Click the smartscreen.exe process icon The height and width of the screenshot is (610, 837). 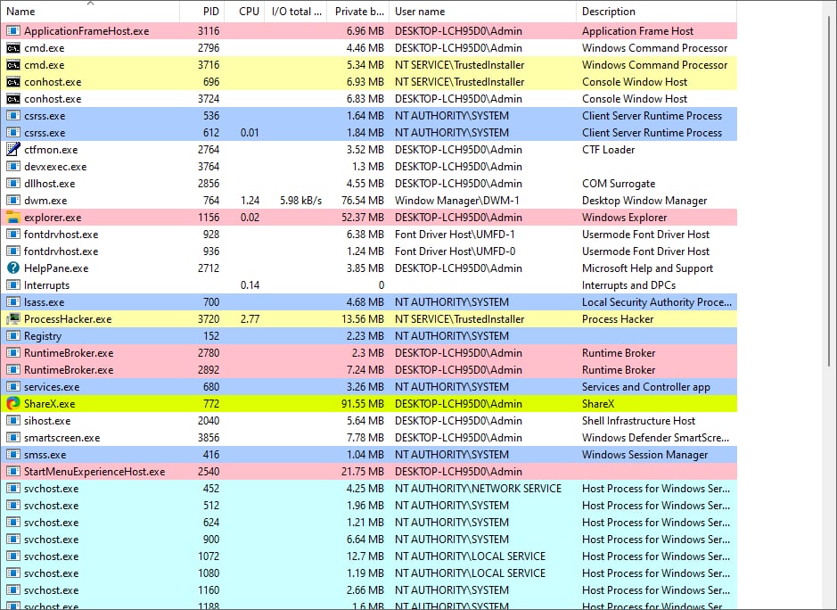click(x=13, y=438)
